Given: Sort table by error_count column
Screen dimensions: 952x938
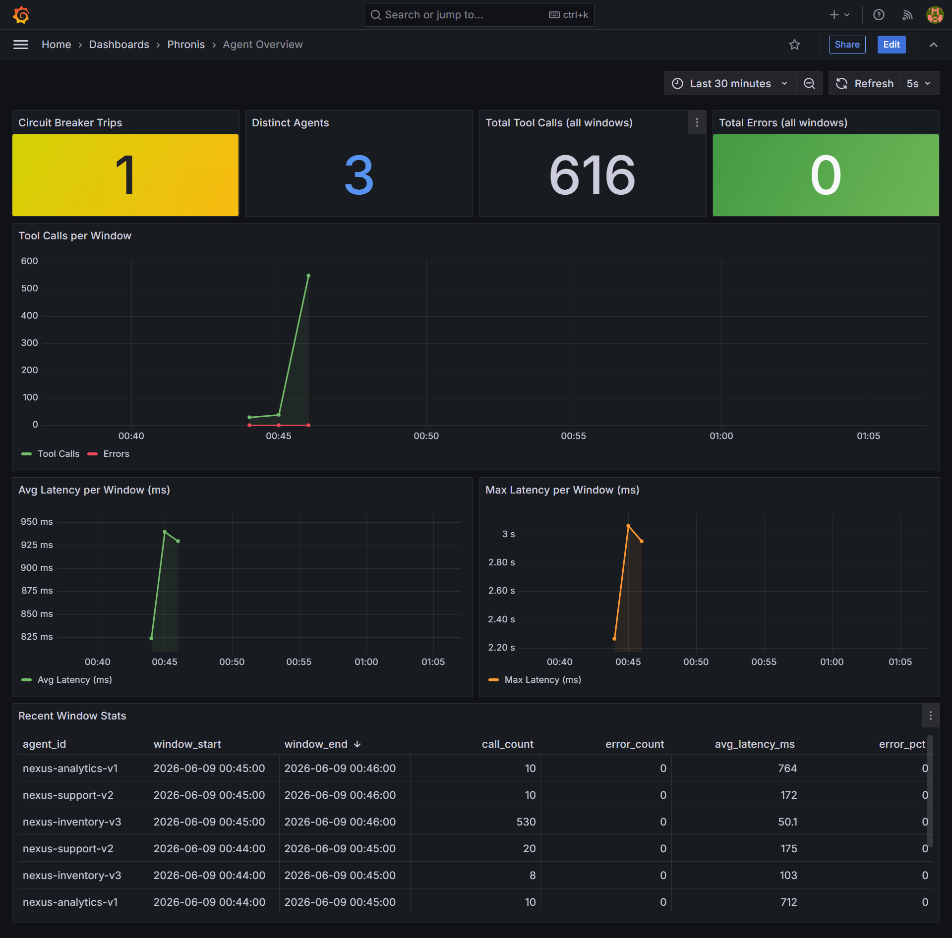Looking at the screenshot, I should pyautogui.click(x=634, y=744).
